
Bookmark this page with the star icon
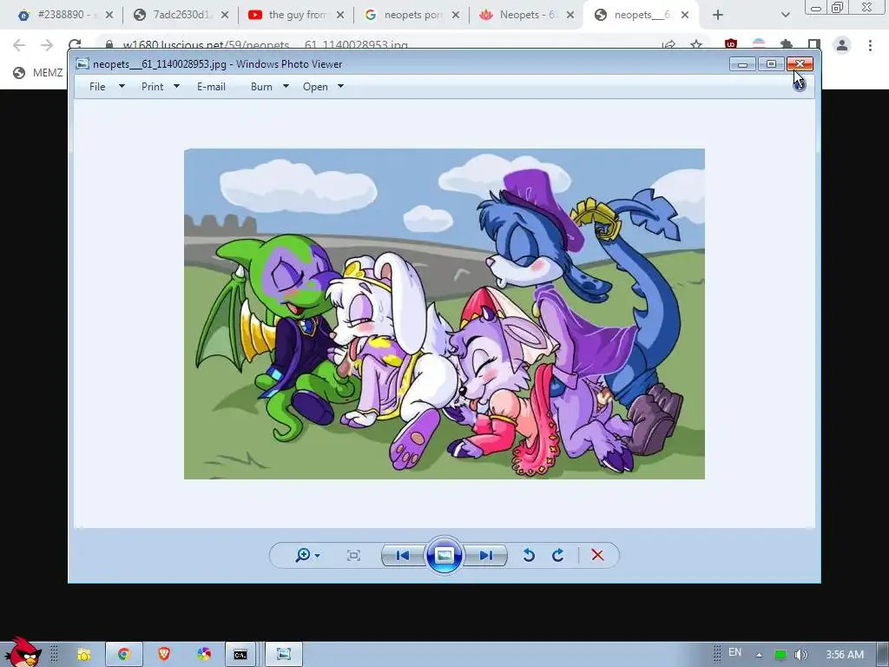696,45
